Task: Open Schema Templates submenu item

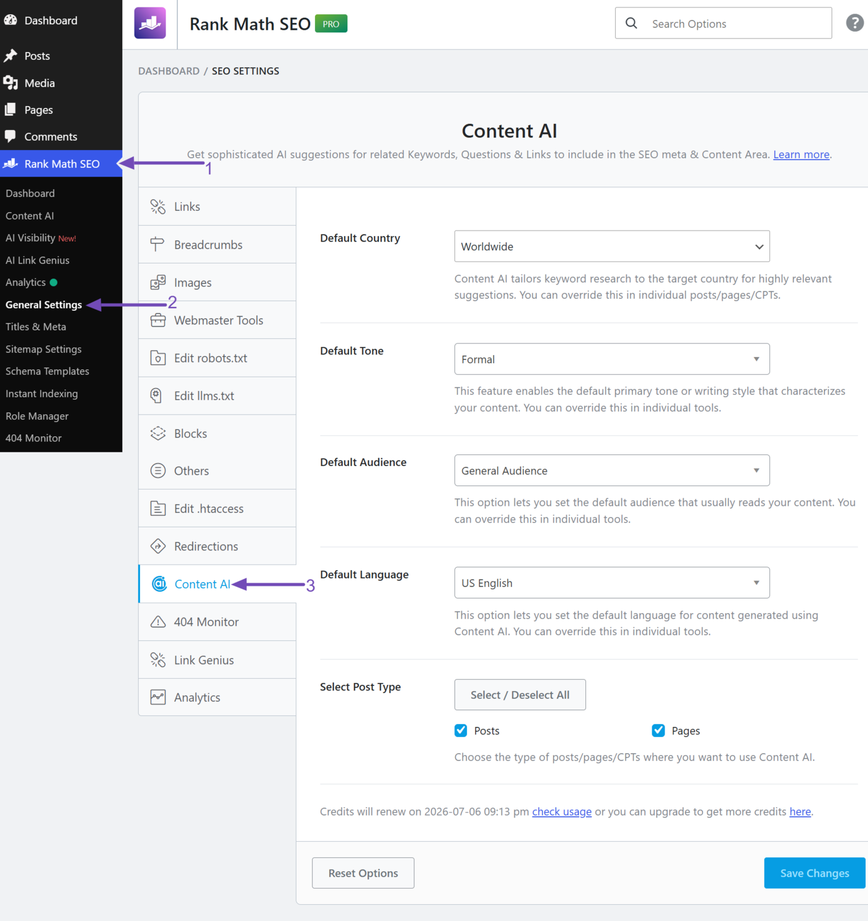Action: (47, 371)
